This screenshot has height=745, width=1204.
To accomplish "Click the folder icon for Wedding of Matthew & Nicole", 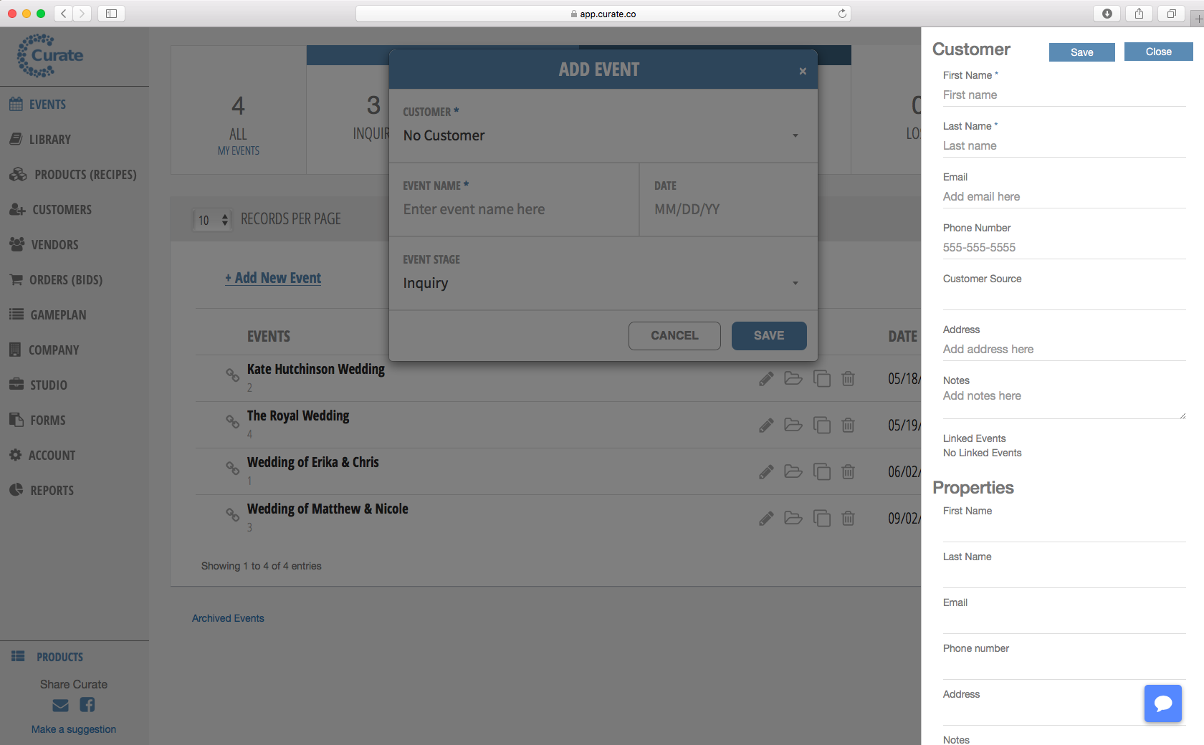I will click(793, 518).
